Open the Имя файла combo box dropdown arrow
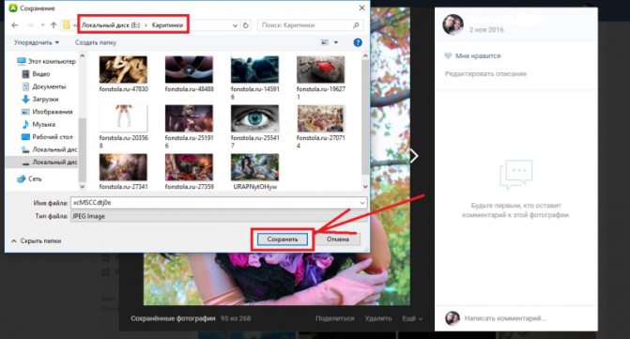Viewport: 630px width, 339px height. point(362,203)
